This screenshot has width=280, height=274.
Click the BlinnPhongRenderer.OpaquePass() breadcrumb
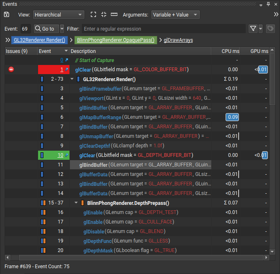coord(115,40)
